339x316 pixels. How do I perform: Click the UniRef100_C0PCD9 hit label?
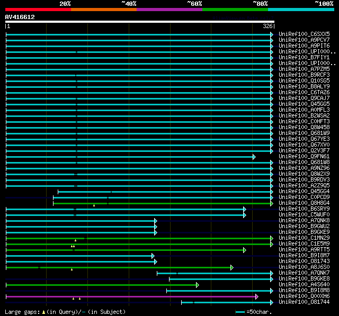304,197
